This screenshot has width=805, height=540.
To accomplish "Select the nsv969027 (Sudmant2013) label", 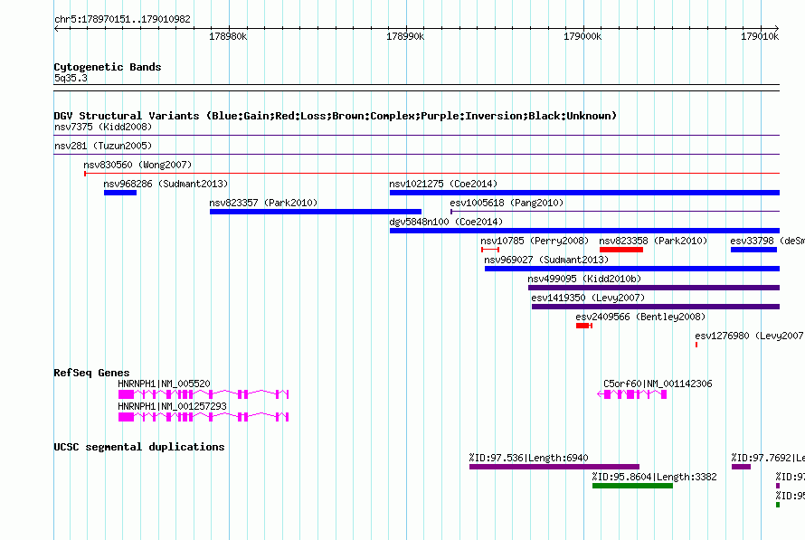I will click(x=546, y=260).
